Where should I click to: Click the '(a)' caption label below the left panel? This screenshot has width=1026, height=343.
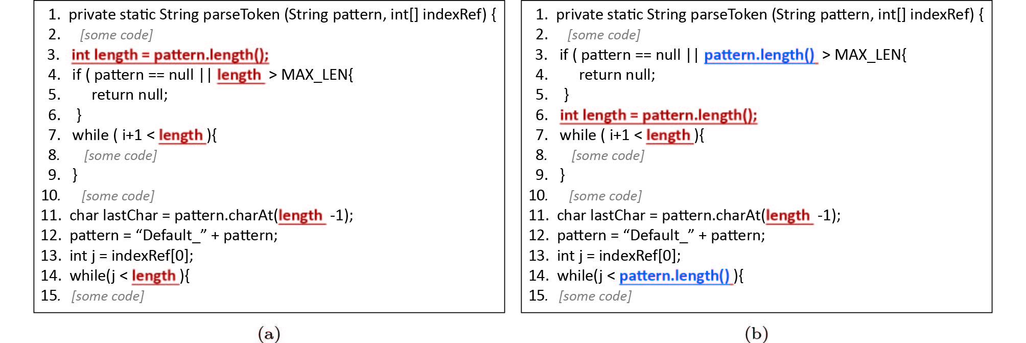[269, 334]
